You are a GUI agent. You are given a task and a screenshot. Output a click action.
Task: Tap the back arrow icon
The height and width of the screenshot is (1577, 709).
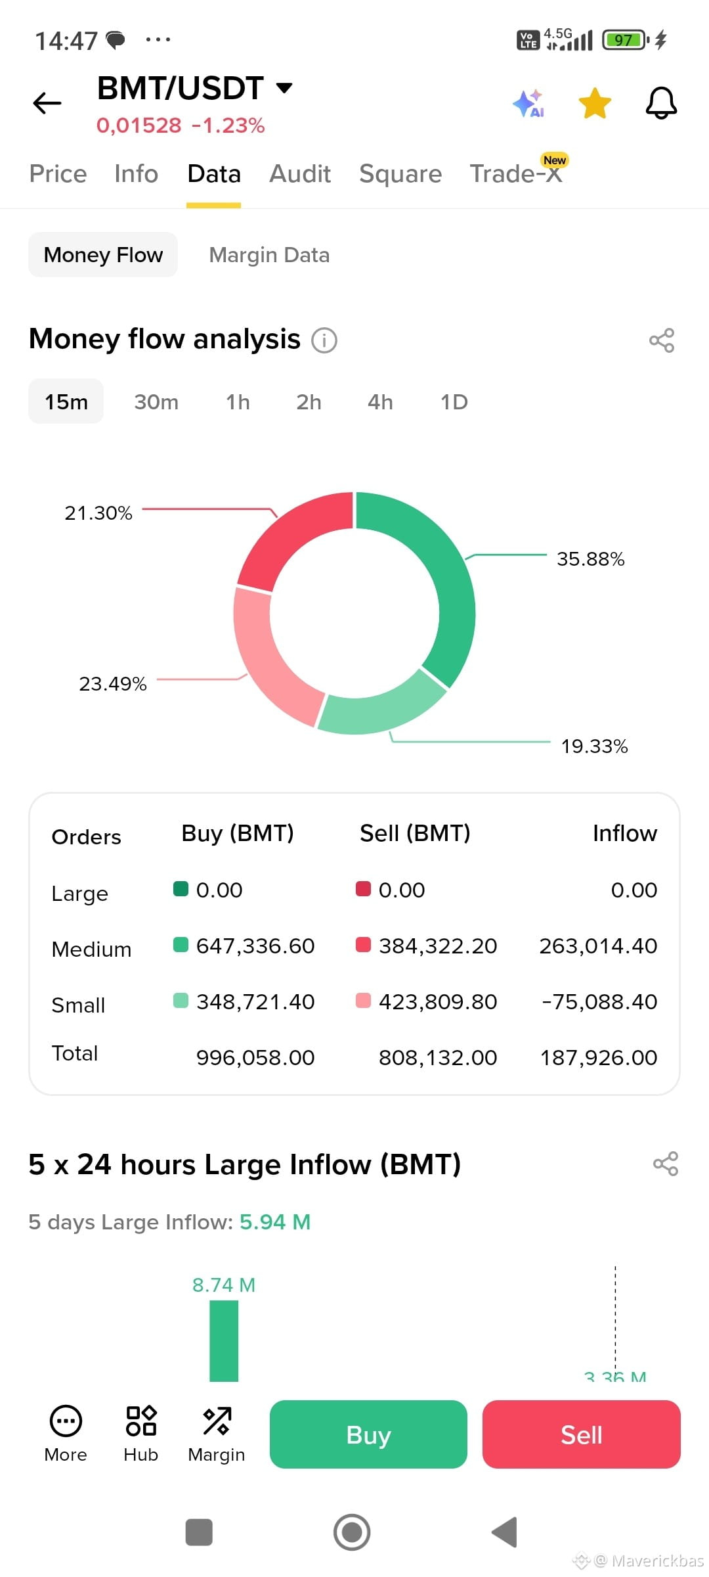click(47, 103)
